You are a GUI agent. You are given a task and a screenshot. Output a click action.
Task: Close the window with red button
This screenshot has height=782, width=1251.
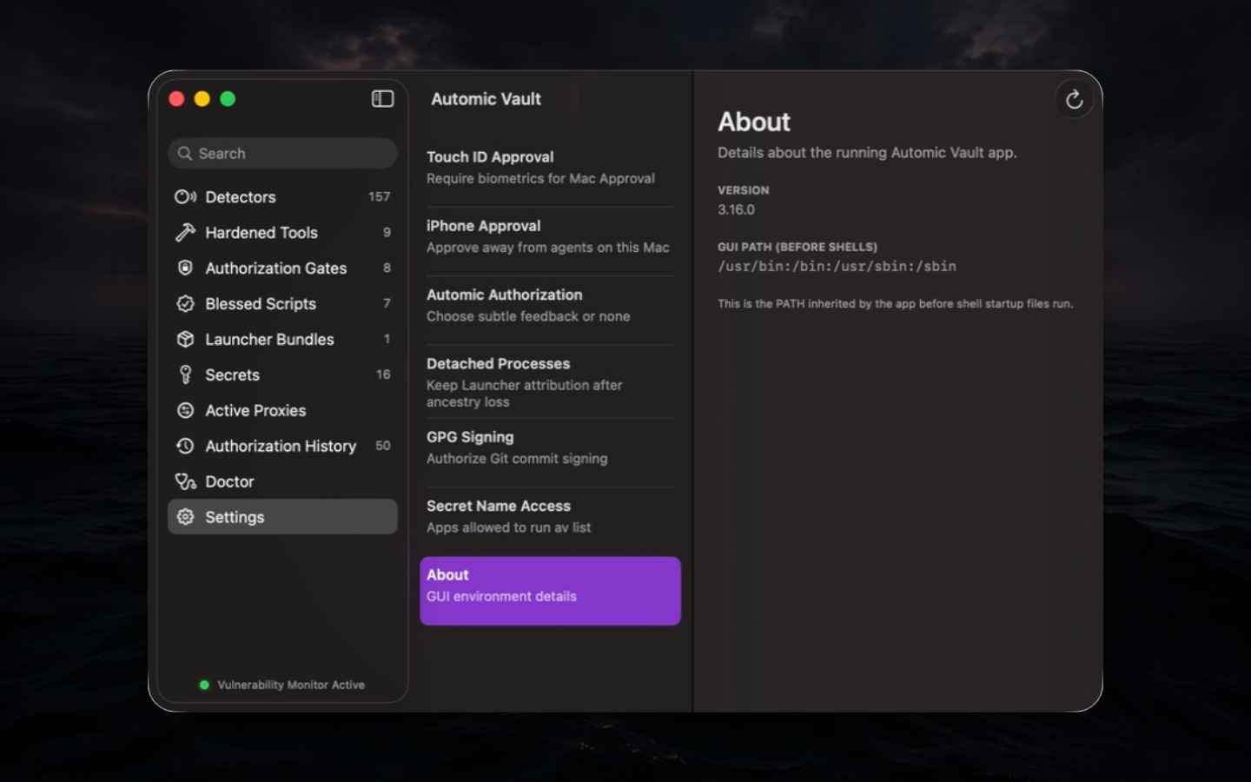point(176,99)
